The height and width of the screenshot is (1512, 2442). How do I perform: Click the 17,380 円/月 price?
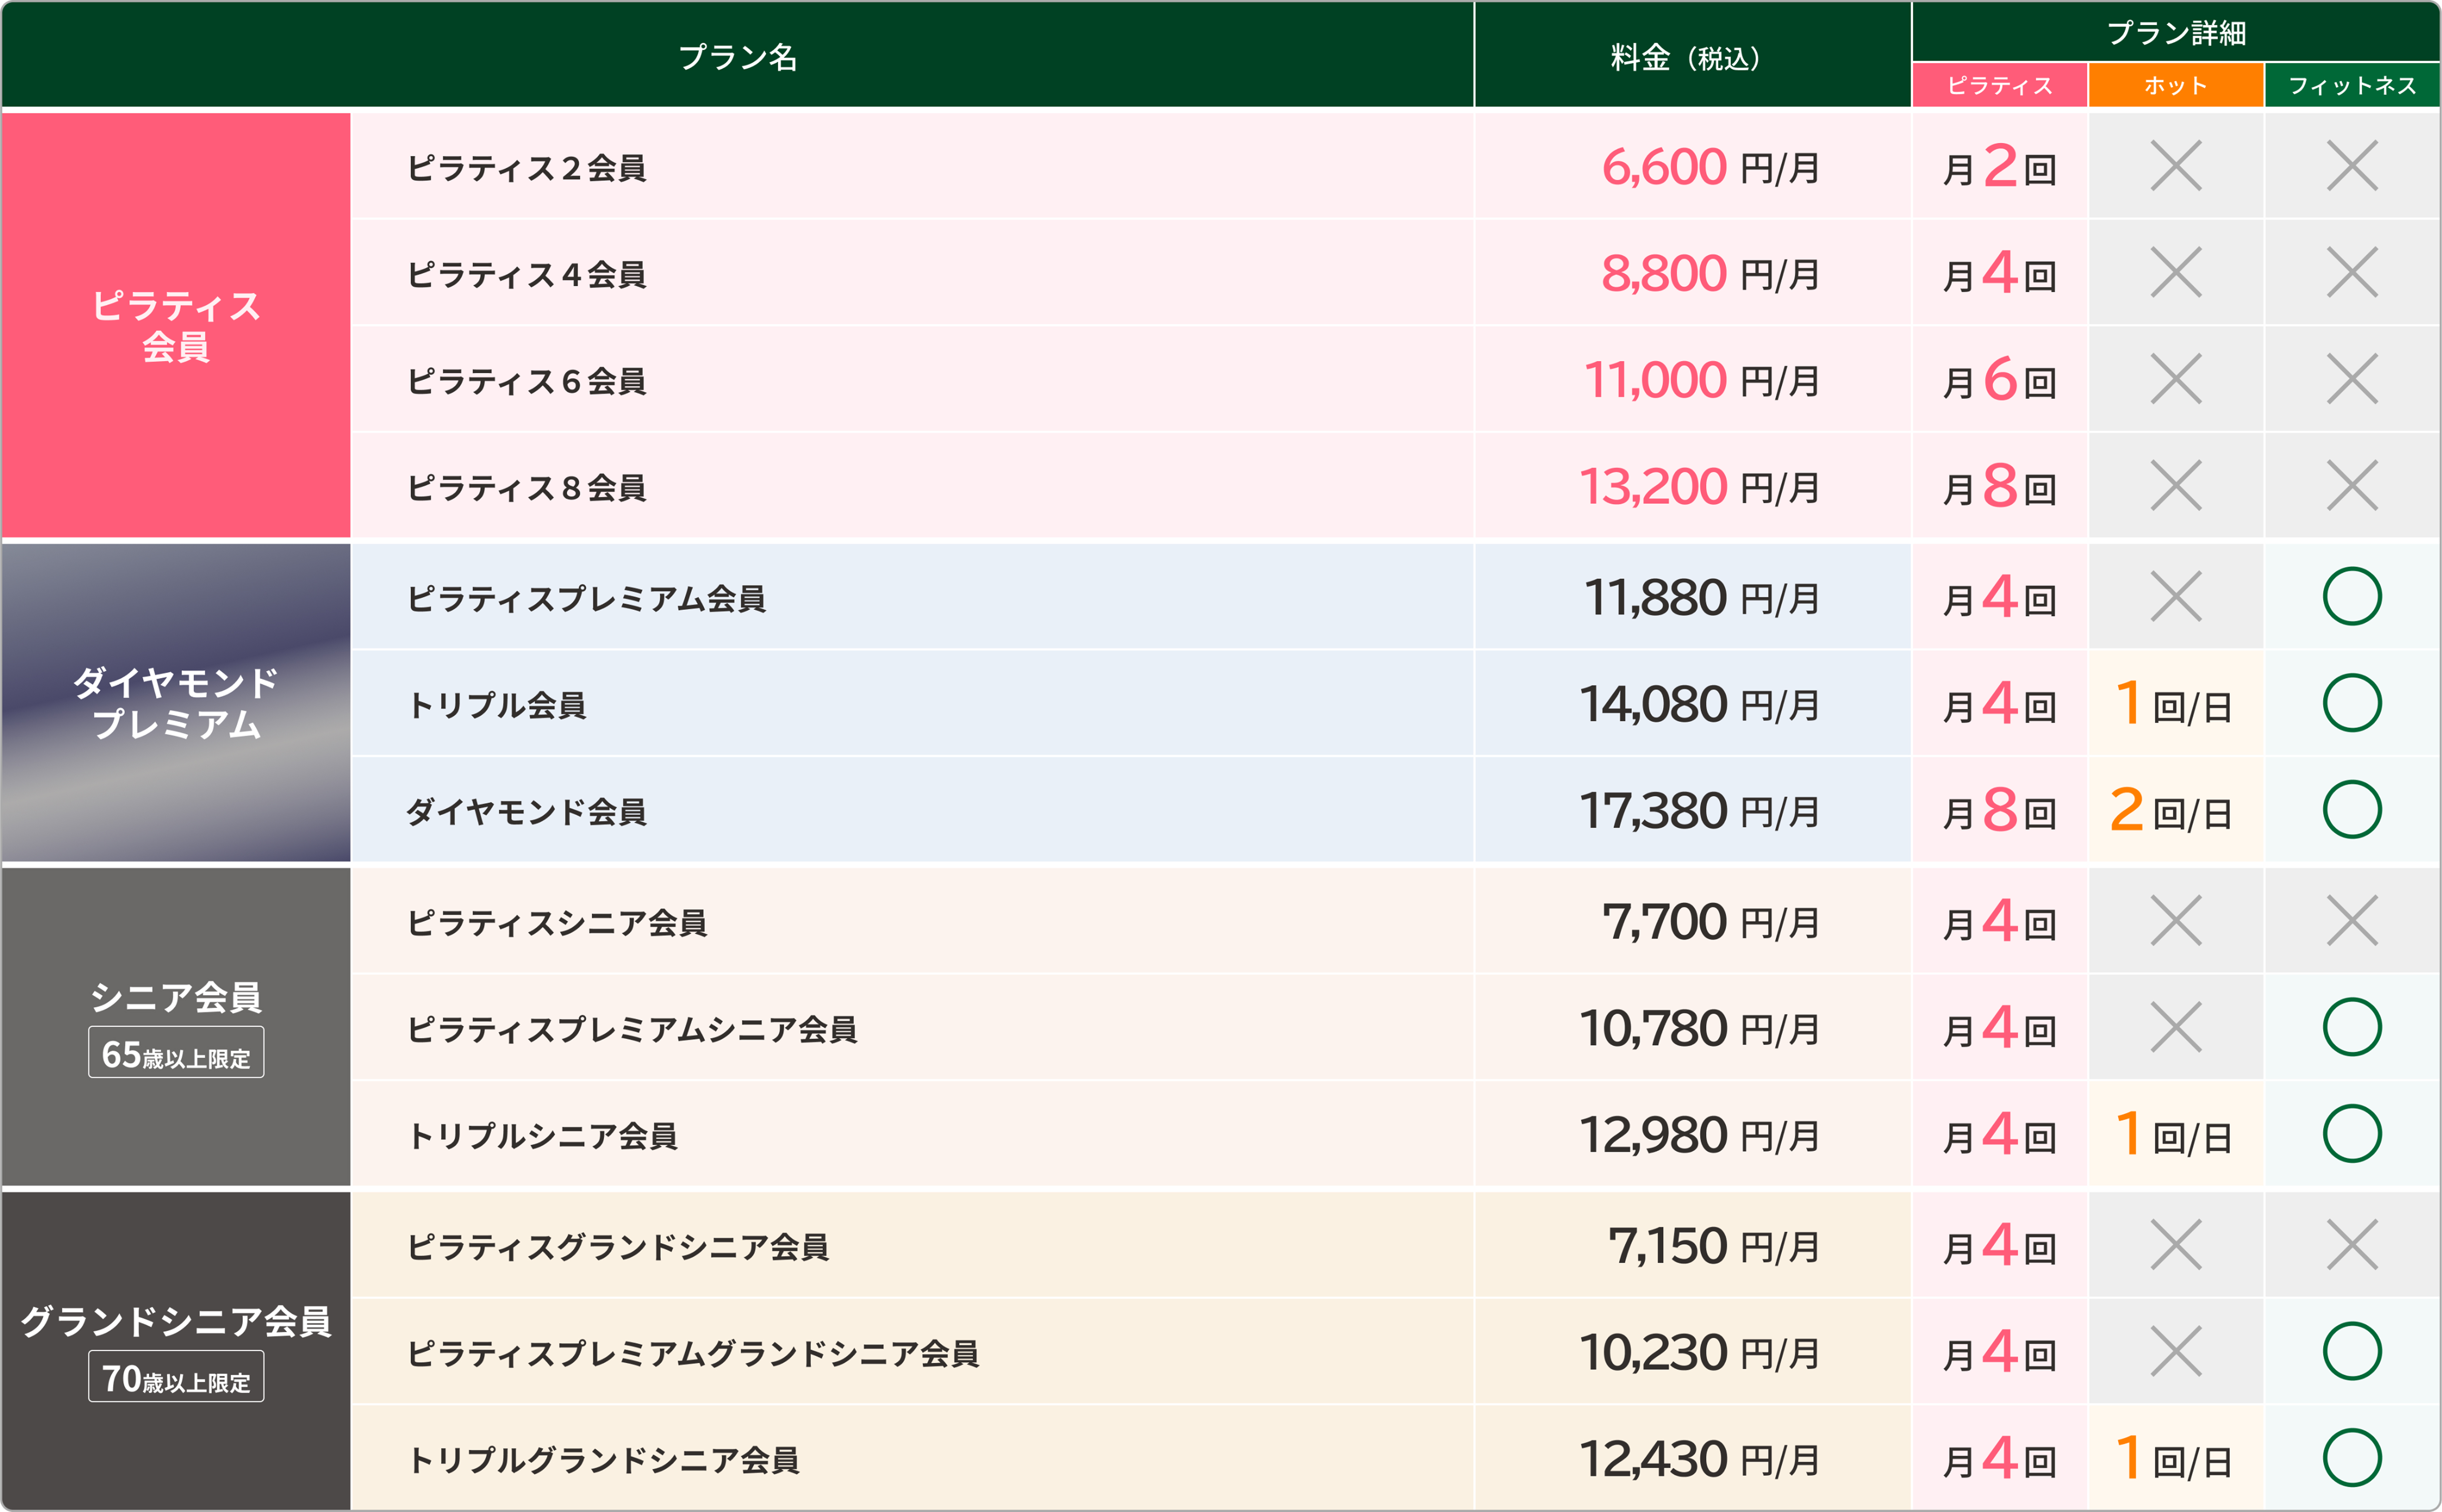(1698, 811)
